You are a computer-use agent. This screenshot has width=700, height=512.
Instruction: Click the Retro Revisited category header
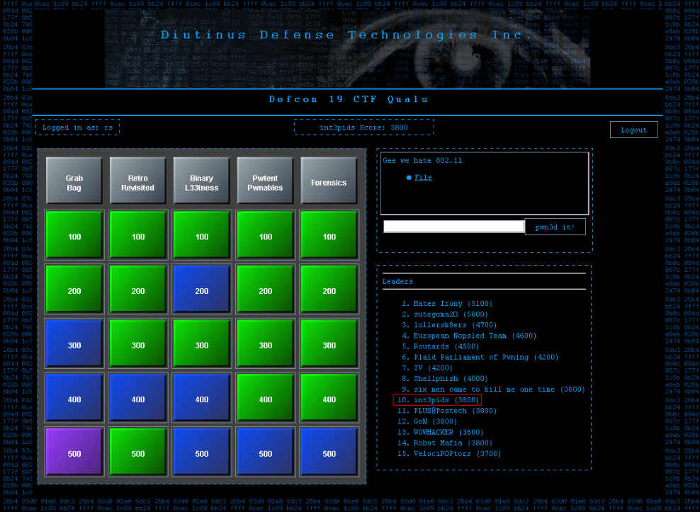[138, 181]
